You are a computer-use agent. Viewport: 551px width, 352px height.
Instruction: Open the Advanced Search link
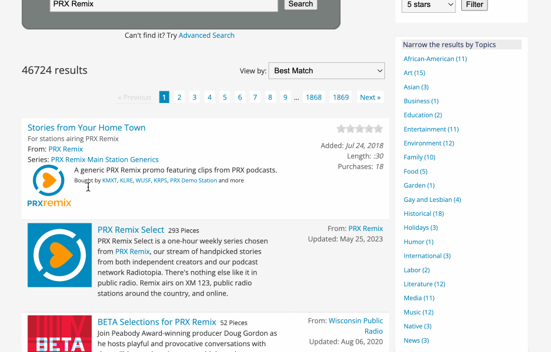206,35
